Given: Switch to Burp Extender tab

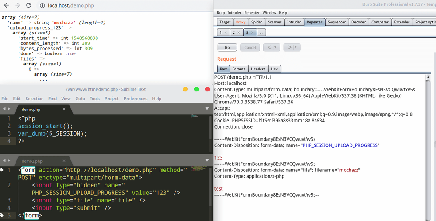Looking at the screenshot, I should [402, 22].
